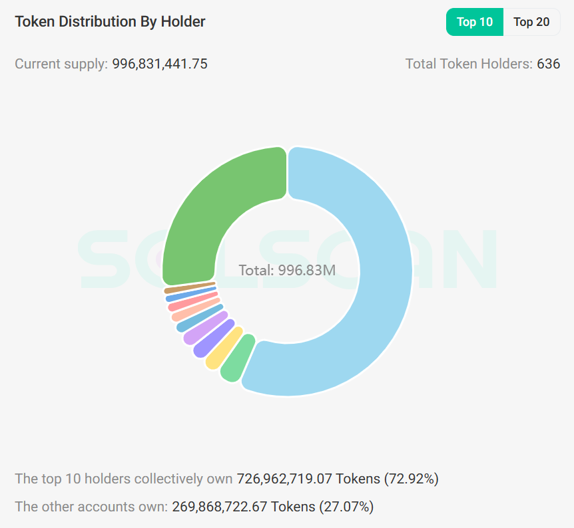Viewport: 574px width, 528px height.
Task: Click the Token Distribution By Holder heading
Action: pyautogui.click(x=110, y=21)
